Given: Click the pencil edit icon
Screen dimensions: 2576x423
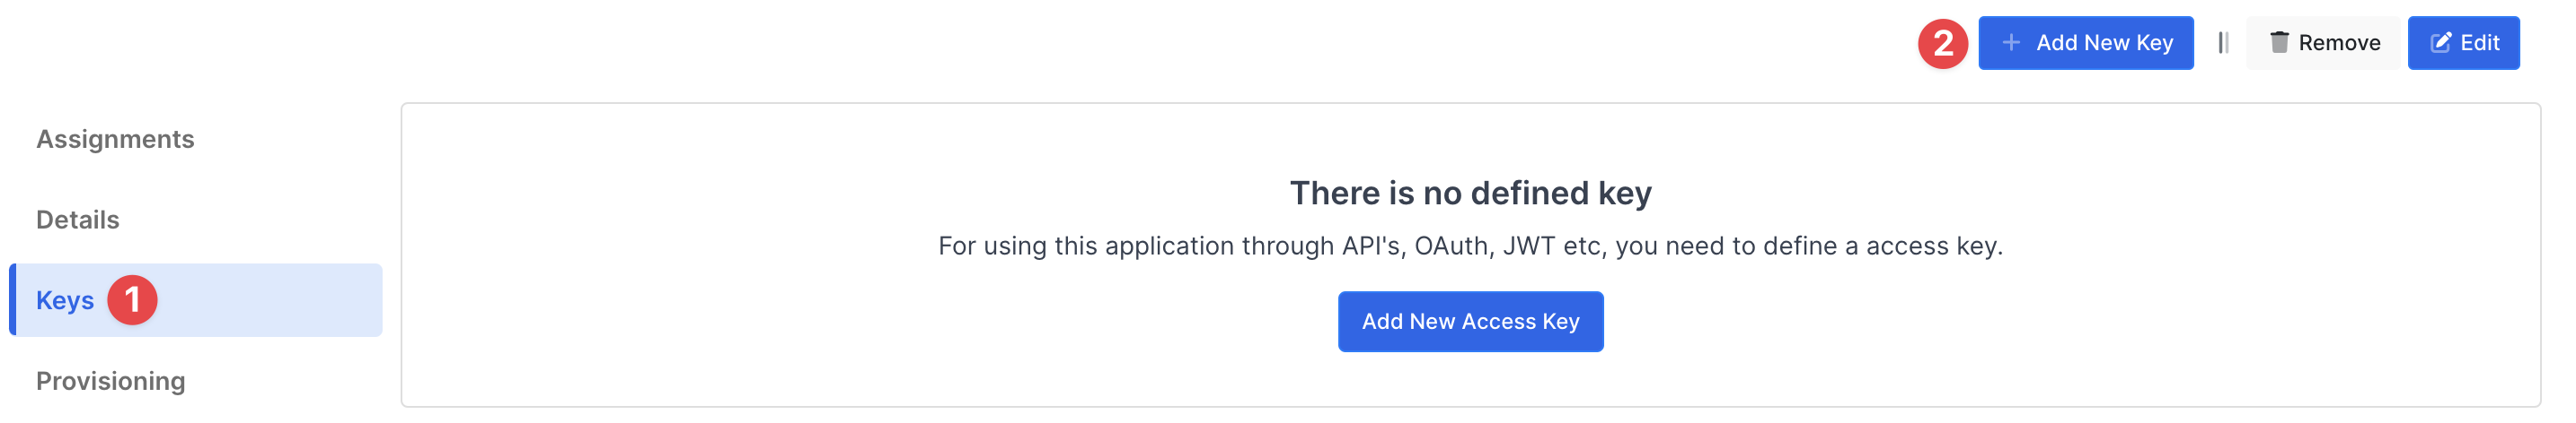Looking at the screenshot, I should pyautogui.click(x=2441, y=43).
